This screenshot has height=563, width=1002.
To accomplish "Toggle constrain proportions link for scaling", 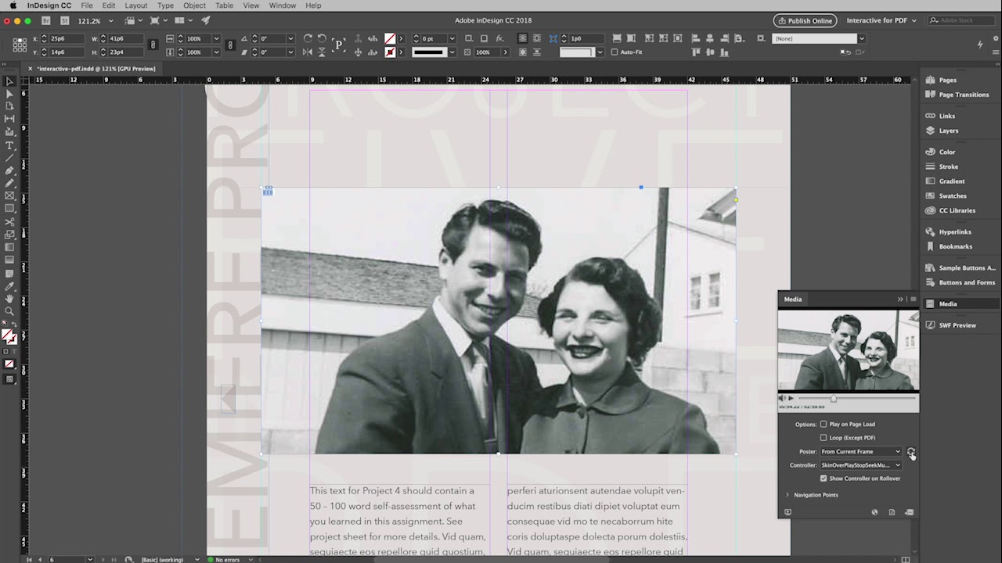I will click(x=230, y=45).
